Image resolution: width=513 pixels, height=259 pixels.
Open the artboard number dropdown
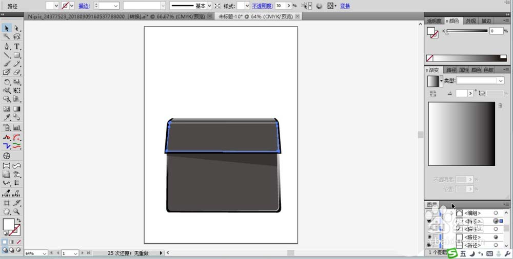(75, 253)
